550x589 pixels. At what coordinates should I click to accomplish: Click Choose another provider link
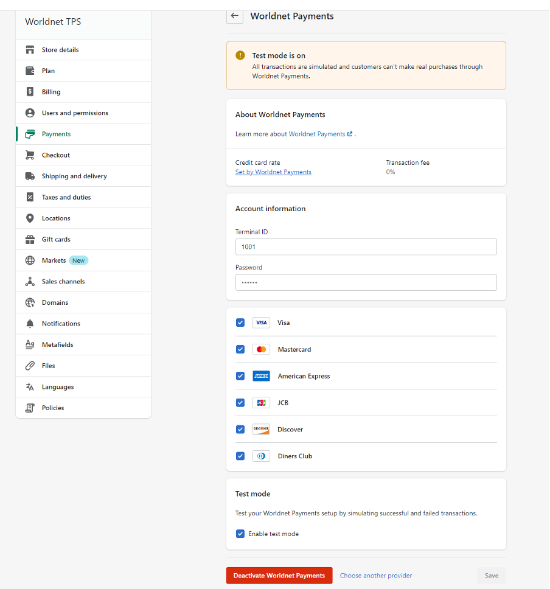coord(375,576)
